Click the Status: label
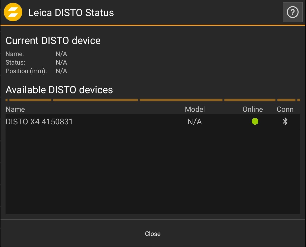The image size is (306, 247). click(15, 62)
